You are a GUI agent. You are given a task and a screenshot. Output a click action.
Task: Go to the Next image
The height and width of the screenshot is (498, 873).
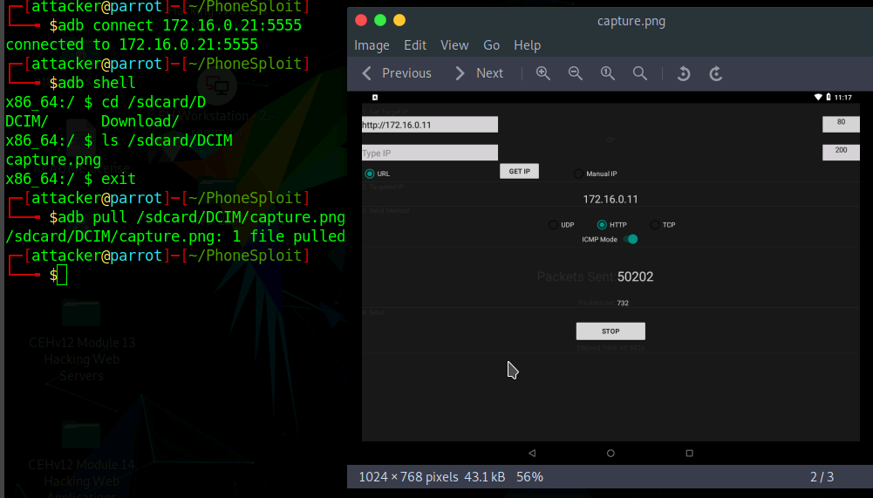479,73
